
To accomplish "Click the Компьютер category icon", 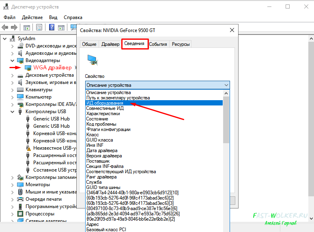I will (20, 97).
